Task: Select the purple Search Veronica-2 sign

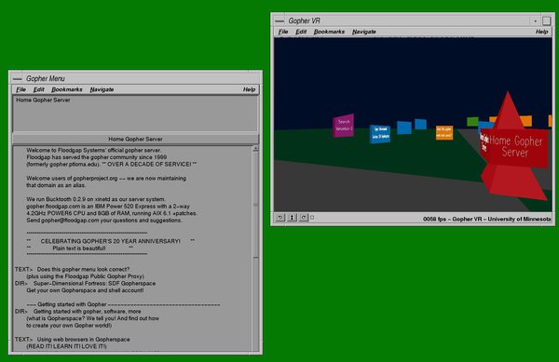Action: (343, 126)
